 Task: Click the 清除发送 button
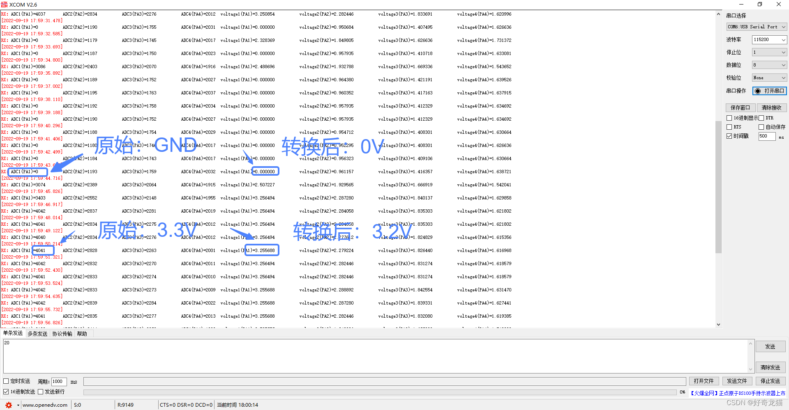[x=771, y=367]
